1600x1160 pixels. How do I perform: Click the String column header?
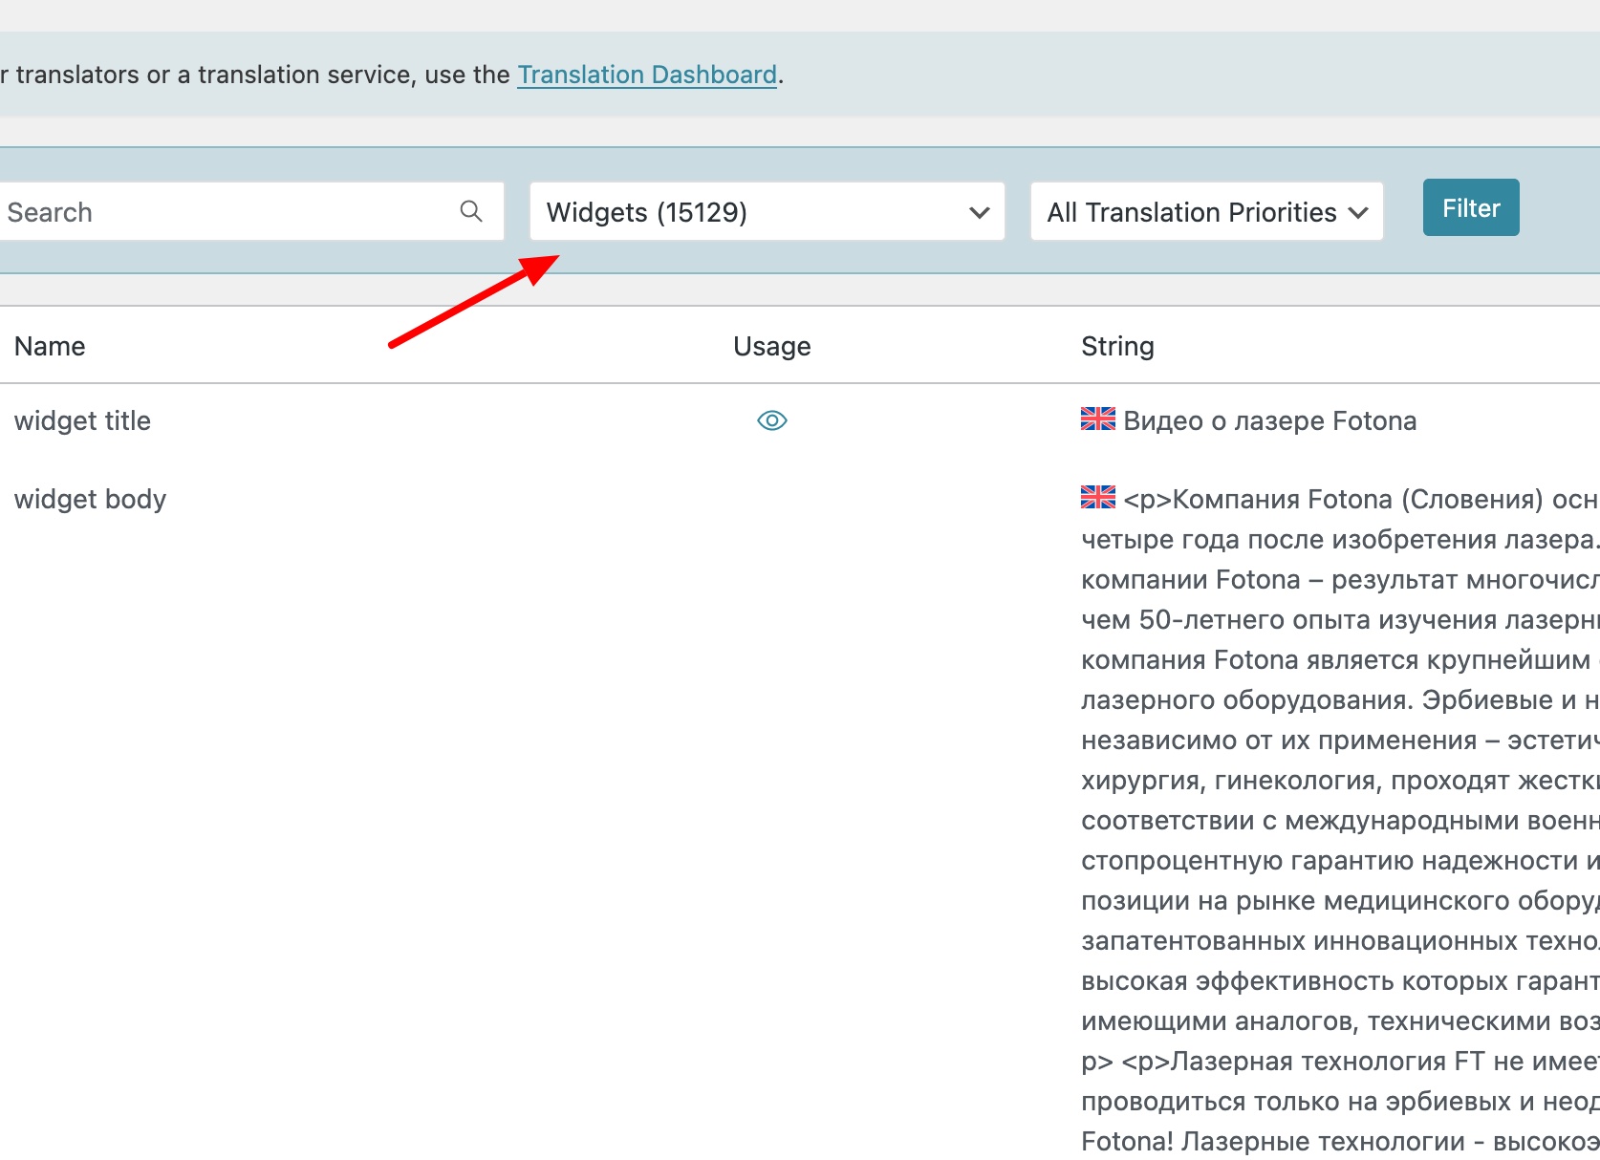pyautogui.click(x=1117, y=346)
